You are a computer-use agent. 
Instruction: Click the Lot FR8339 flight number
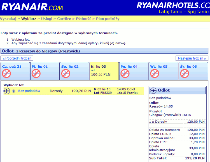click(x=103, y=93)
